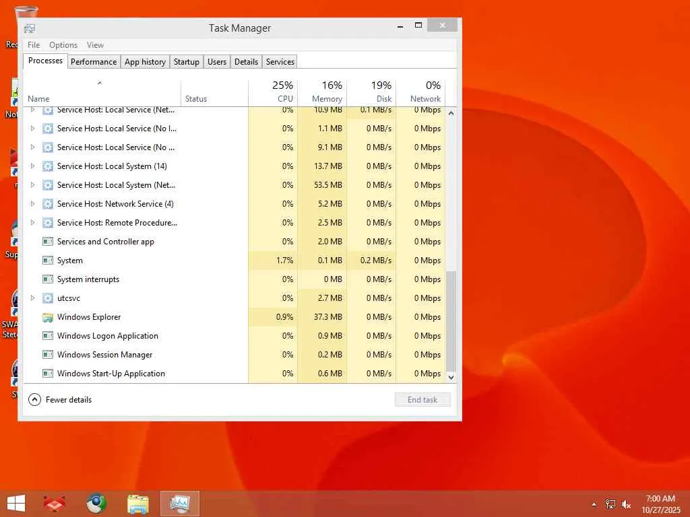Click the Windows Start-Up Application icon
690x517 pixels.
click(x=48, y=374)
